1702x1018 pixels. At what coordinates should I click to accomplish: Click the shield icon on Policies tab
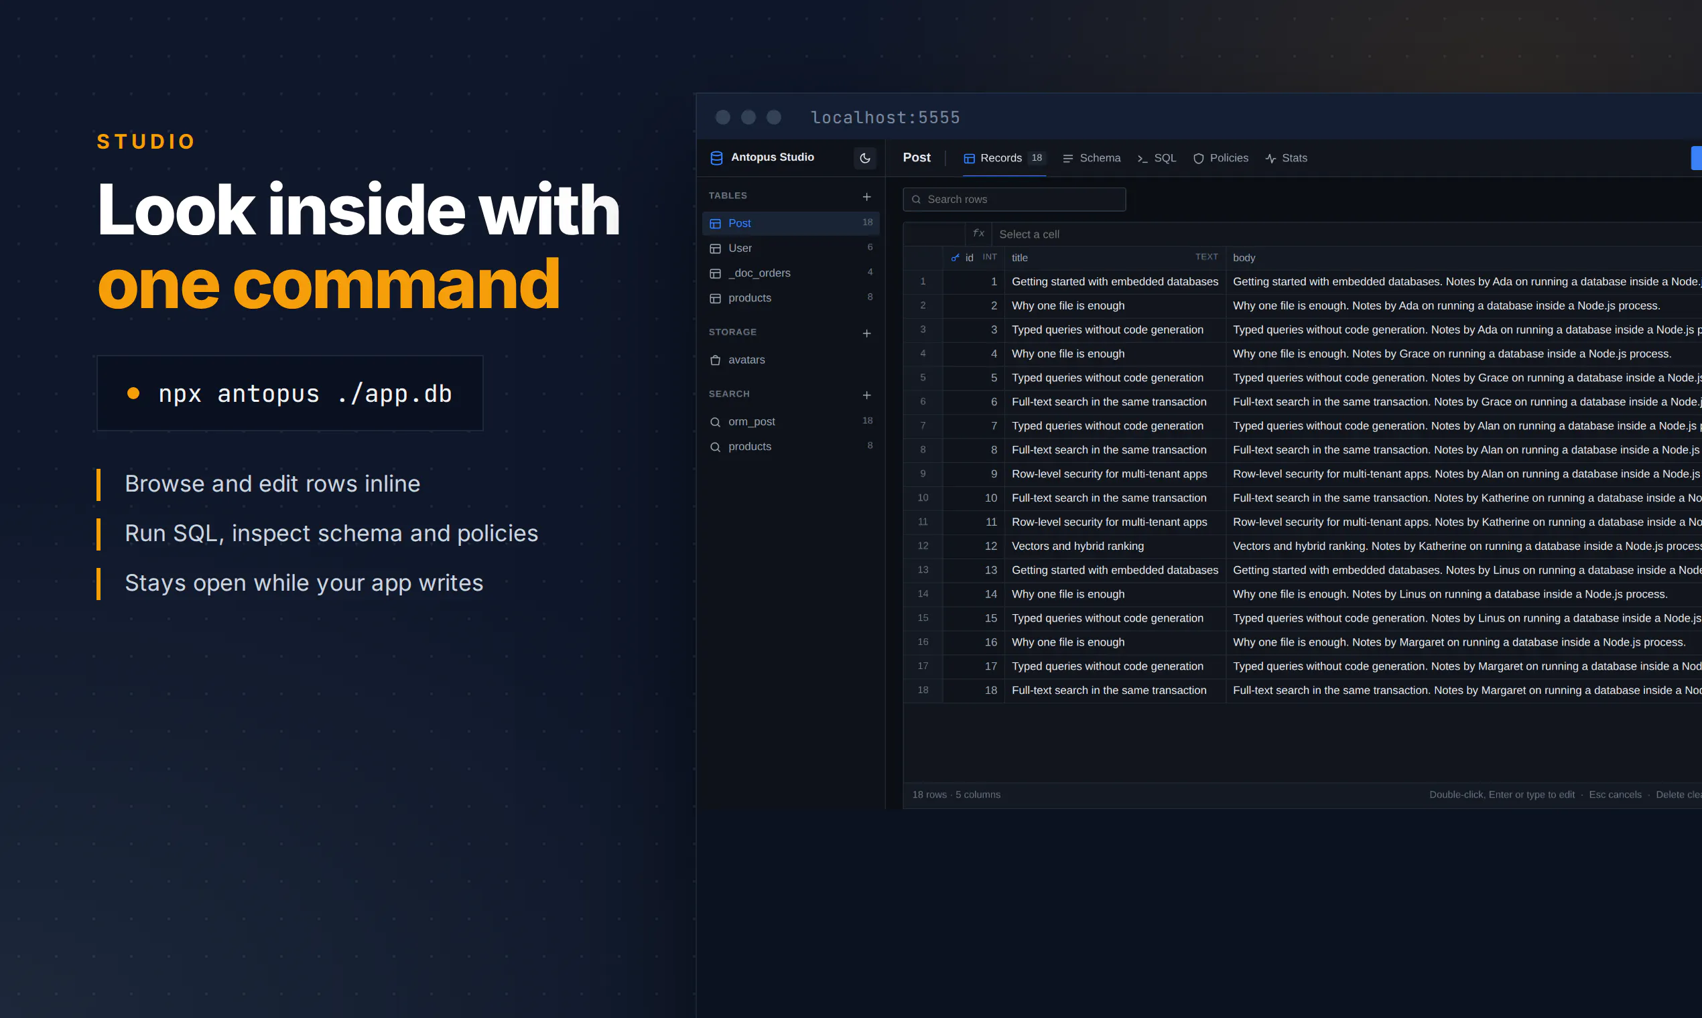tap(1198, 159)
